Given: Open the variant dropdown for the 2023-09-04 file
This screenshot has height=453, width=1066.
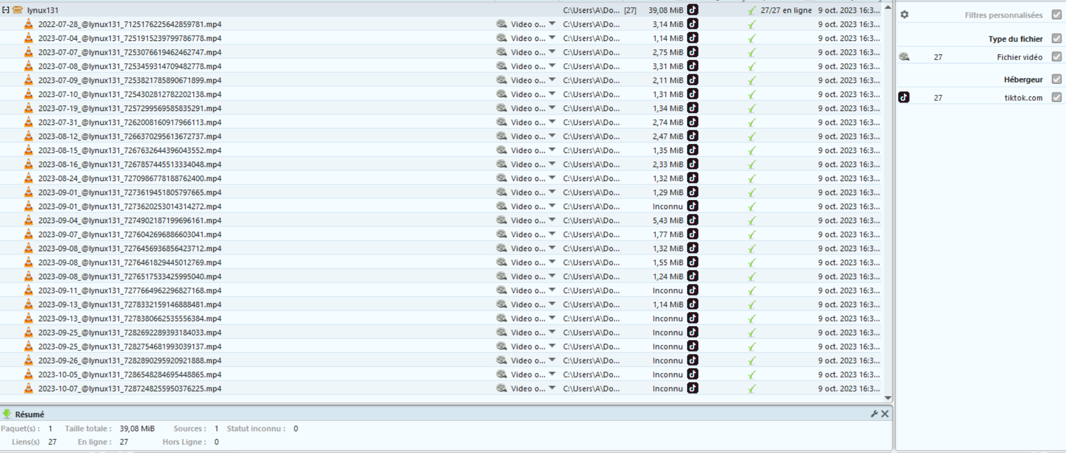Looking at the screenshot, I should coord(552,220).
